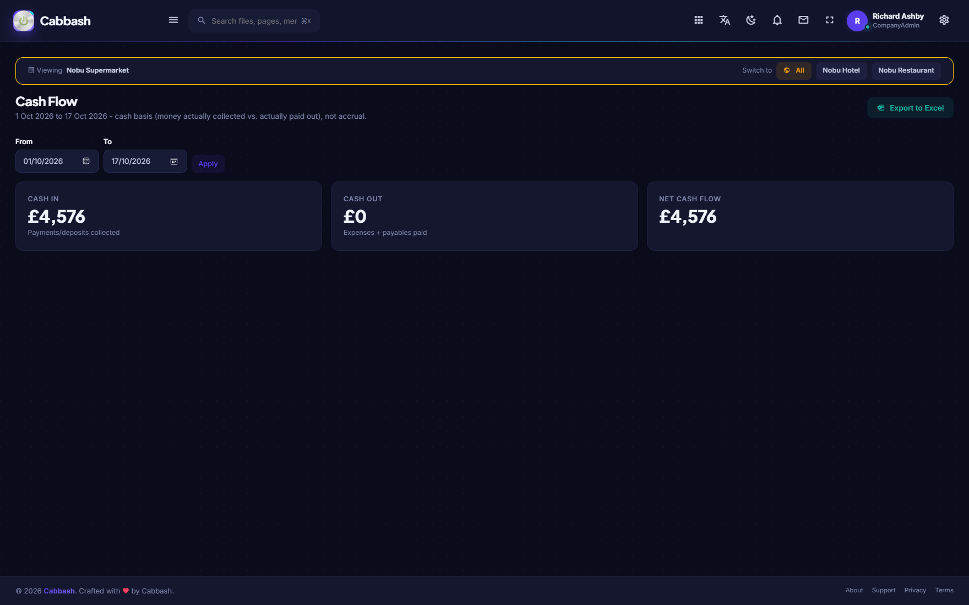Viewport: 969px width, 605px height.
Task: Open the To date calendar picker
Action: pyautogui.click(x=174, y=161)
